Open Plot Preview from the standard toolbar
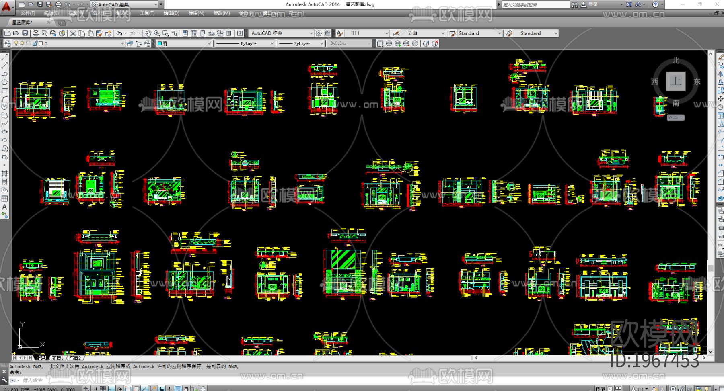This screenshot has height=391, width=724. 45,33
